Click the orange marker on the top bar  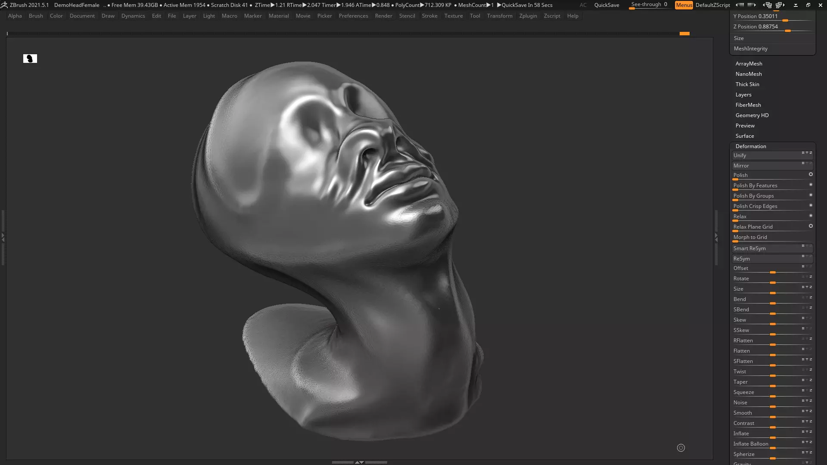click(x=684, y=34)
